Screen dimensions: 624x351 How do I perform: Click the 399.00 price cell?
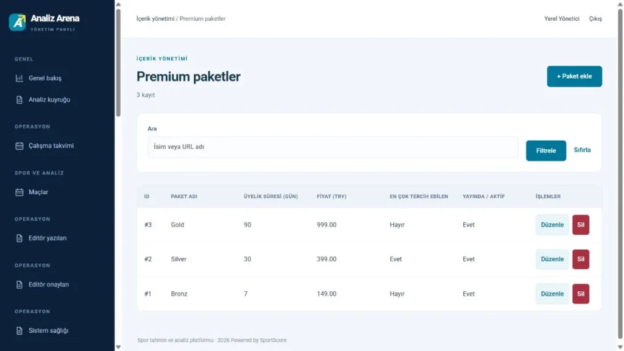(327, 259)
